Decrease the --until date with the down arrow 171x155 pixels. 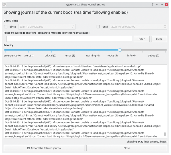coord(165,28)
